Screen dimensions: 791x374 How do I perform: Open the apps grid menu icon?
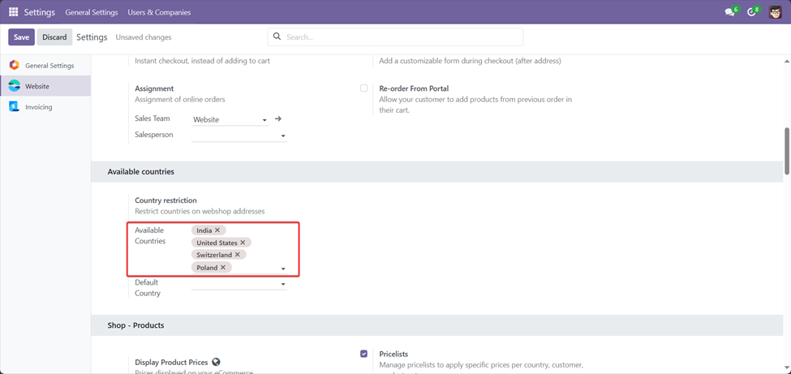(x=14, y=12)
